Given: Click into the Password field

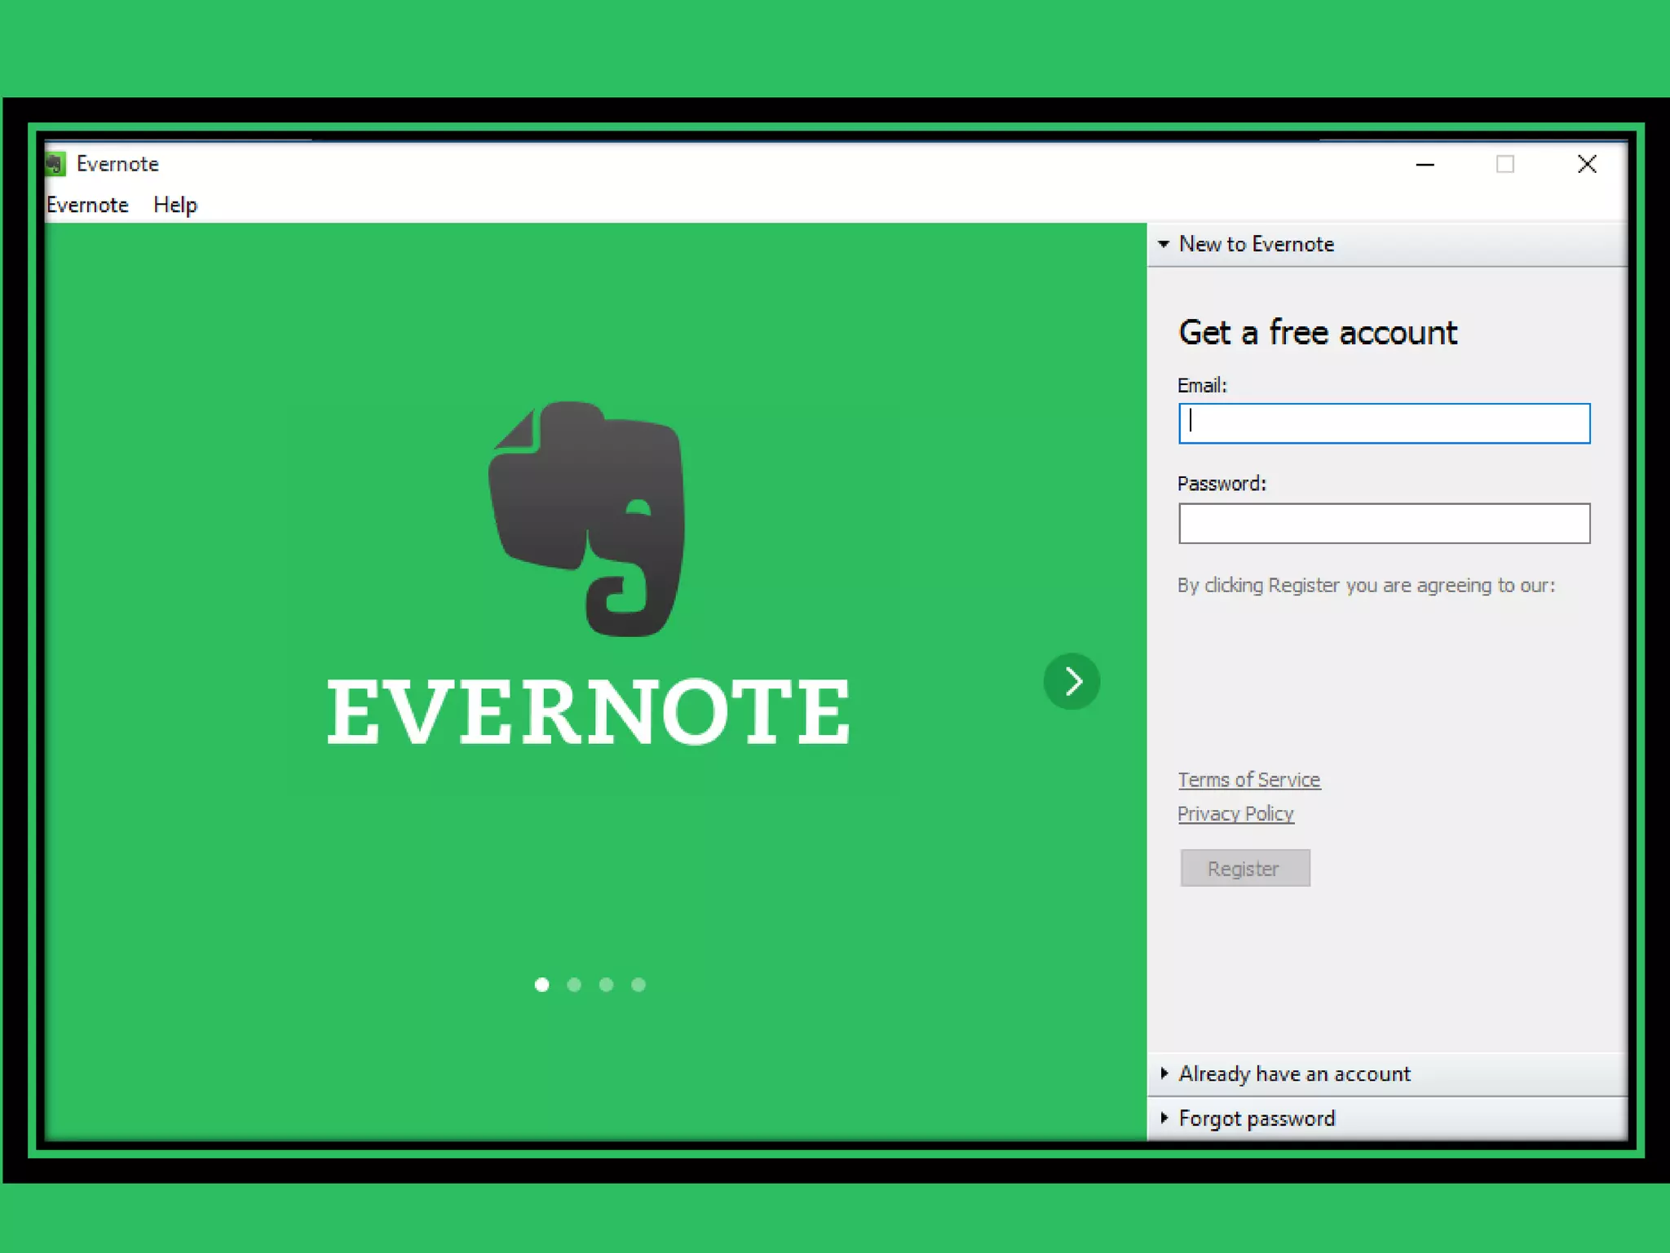Looking at the screenshot, I should (1384, 524).
